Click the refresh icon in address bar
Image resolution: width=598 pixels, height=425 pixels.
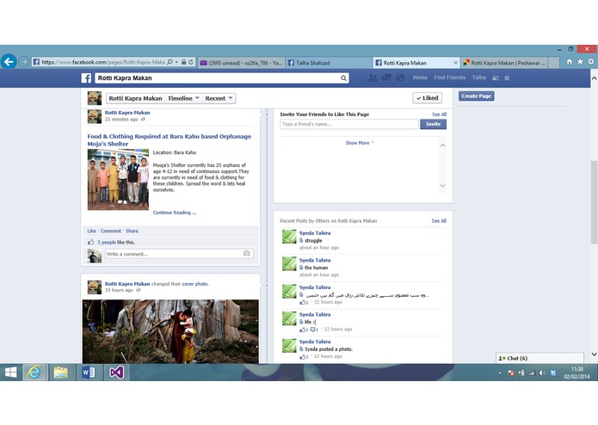[191, 62]
